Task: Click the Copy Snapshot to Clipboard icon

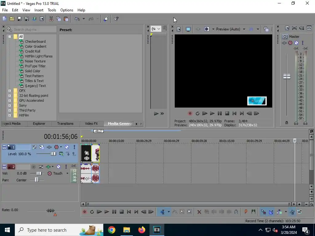Action: pyautogui.click(x=266, y=29)
